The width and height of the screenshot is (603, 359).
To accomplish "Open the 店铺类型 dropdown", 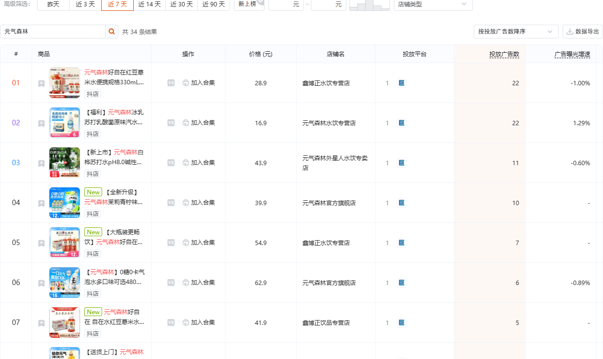I will tap(433, 4).
